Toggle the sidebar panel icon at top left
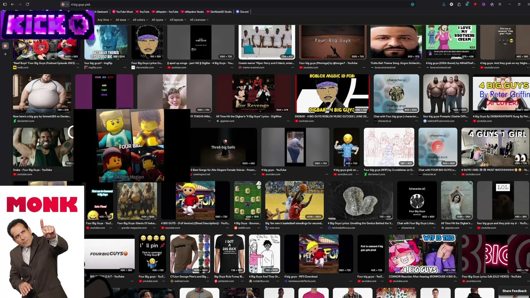This screenshot has height=298, width=530. coord(5,4)
